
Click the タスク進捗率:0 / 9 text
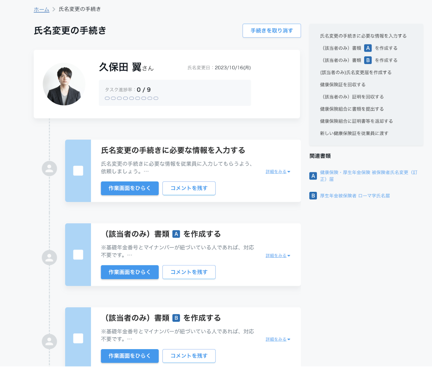(x=128, y=90)
